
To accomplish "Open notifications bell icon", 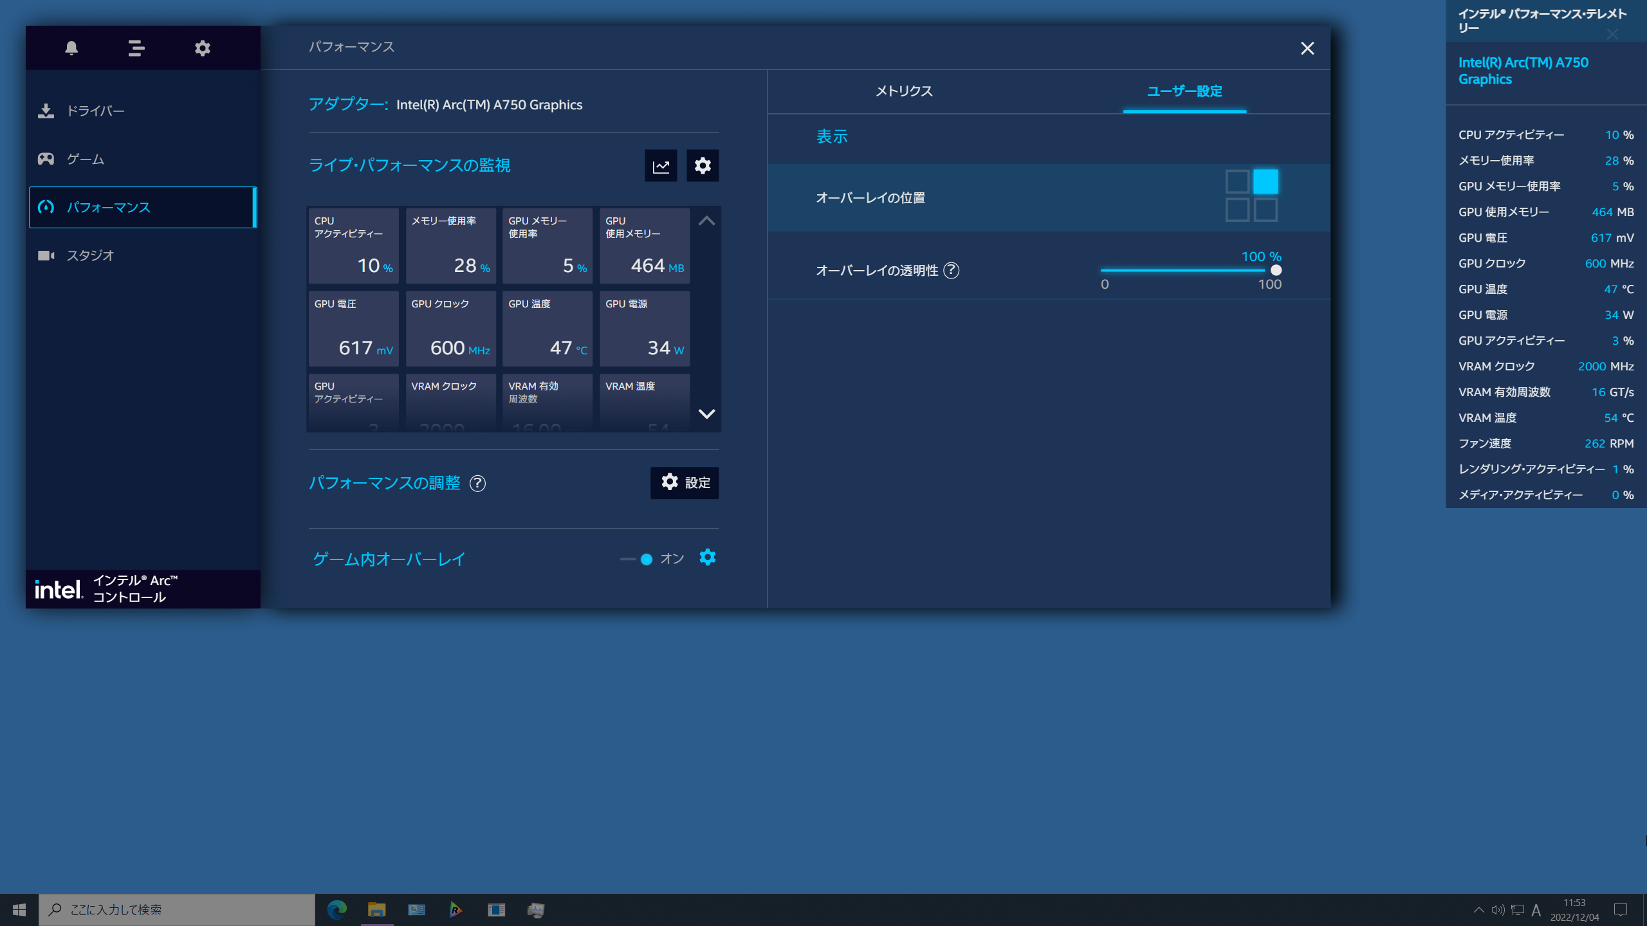I will 71,48.
